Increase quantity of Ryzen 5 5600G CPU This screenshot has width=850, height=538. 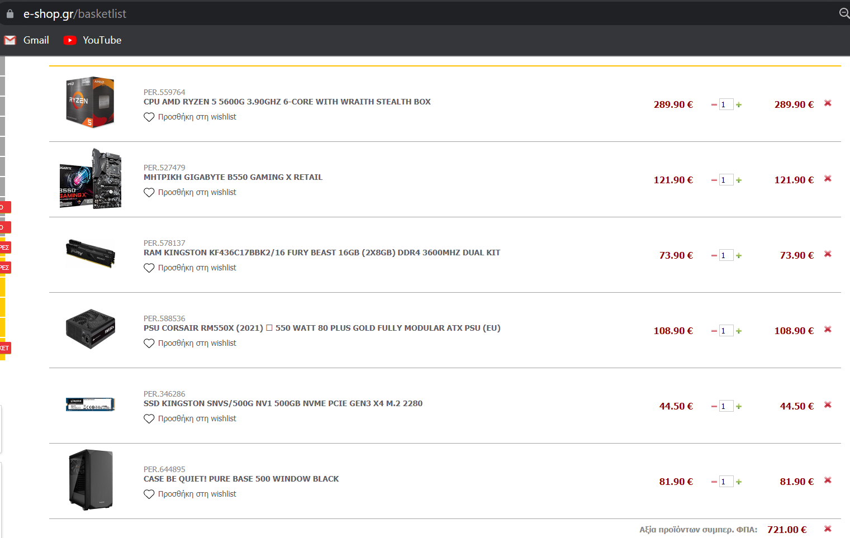click(x=739, y=105)
